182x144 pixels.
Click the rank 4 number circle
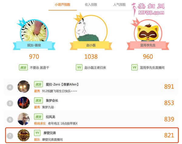10,87
